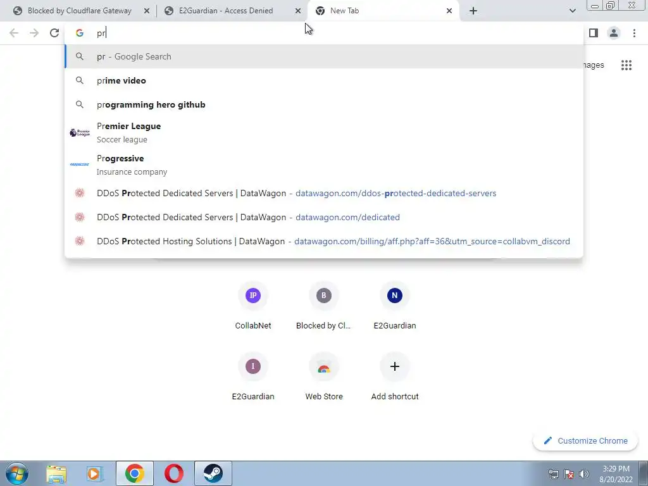The image size is (648, 486).
Task: Open the datawagon.com/dedicated suggestion
Action: [324, 217]
